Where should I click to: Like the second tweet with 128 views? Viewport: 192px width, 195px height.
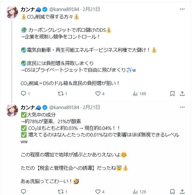pos(98,192)
